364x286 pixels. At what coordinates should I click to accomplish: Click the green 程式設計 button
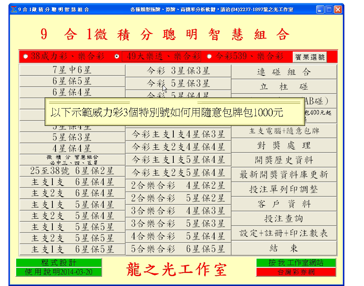[59, 263]
